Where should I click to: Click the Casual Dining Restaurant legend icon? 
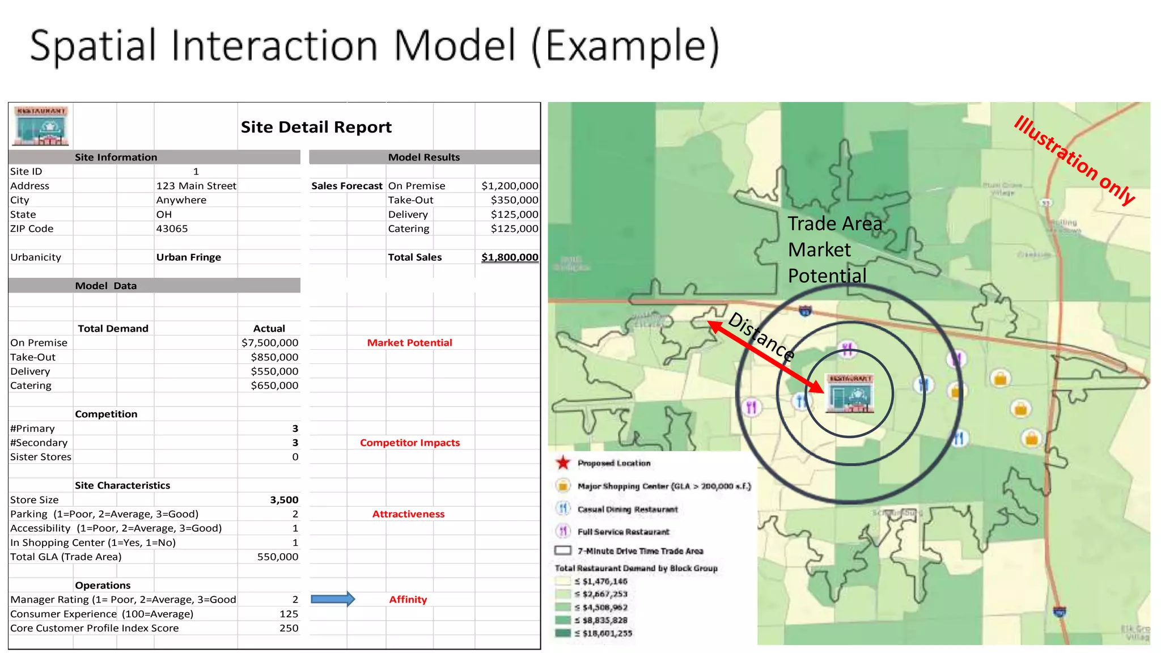click(x=563, y=508)
